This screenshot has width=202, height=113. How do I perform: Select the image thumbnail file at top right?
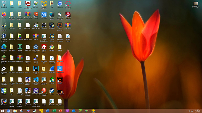196,4
